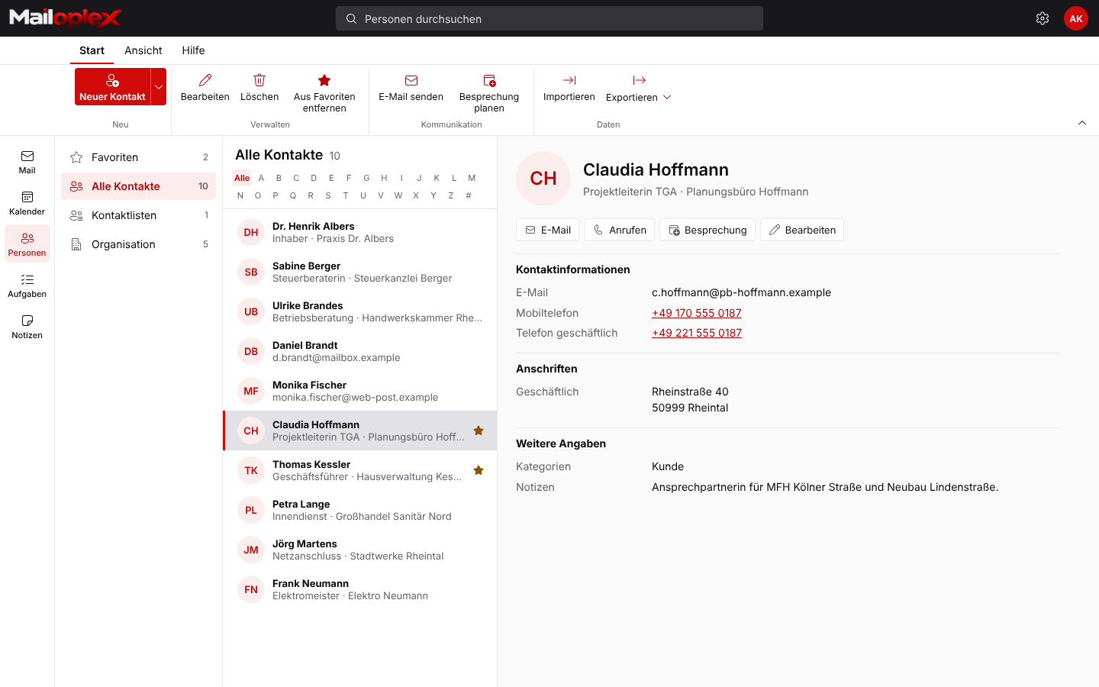Open Aufgaben in the sidebar
This screenshot has height=687, width=1099.
[27, 285]
